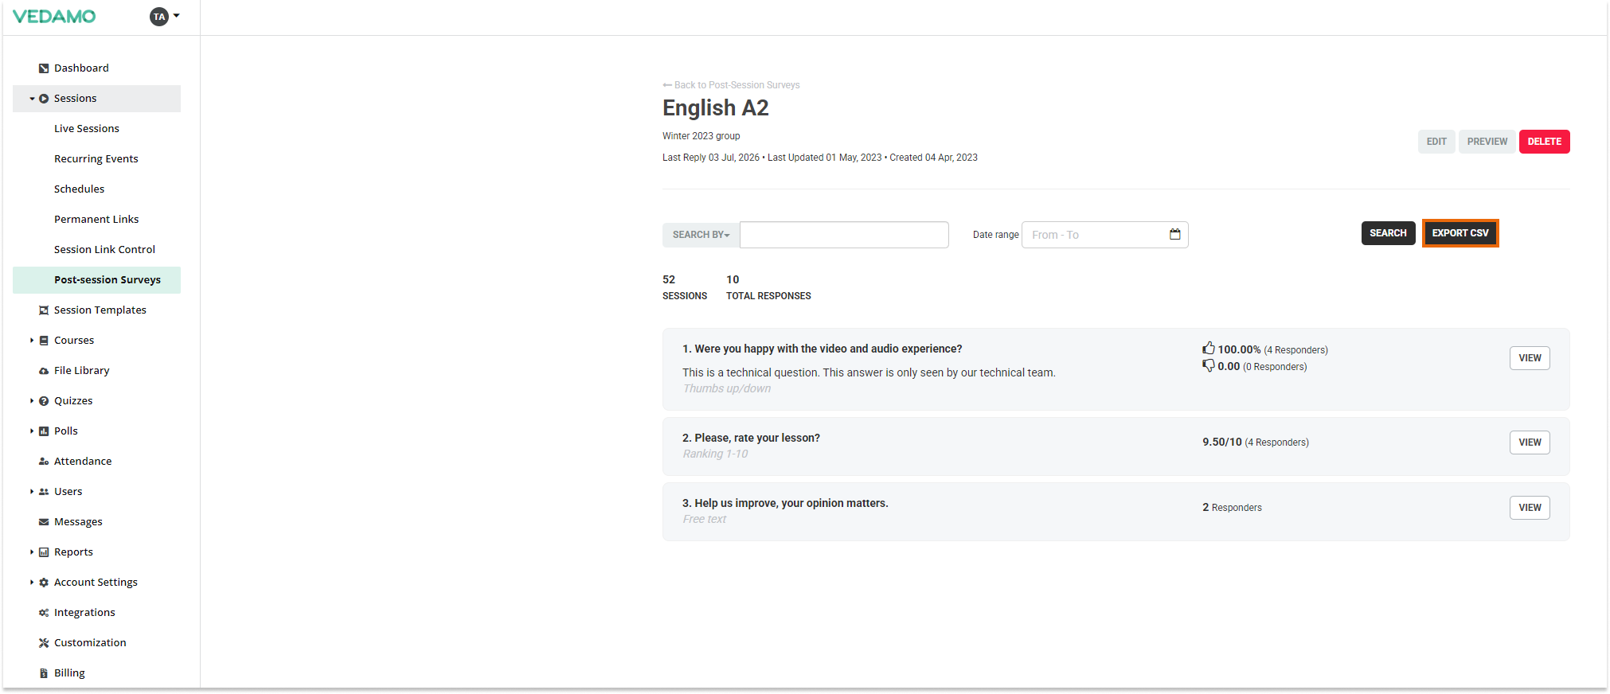Click the SEARCH button
This screenshot has height=694, width=1610.
[1388, 233]
